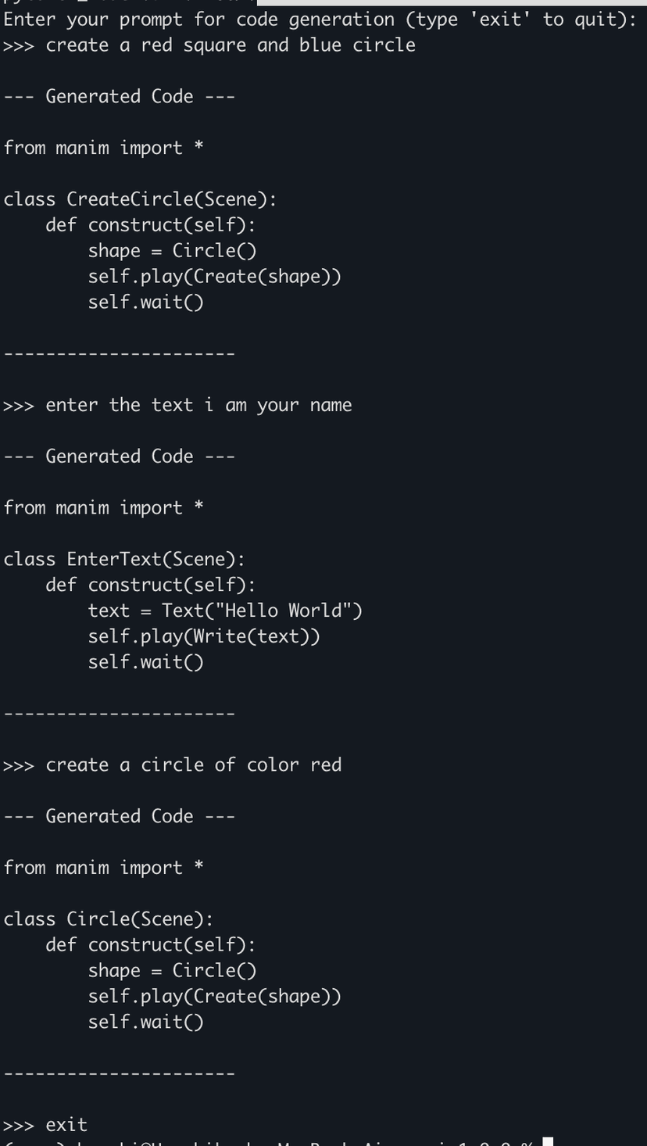Click the 'class Circle(Scene):' line
The width and height of the screenshot is (647, 1146).
click(109, 919)
